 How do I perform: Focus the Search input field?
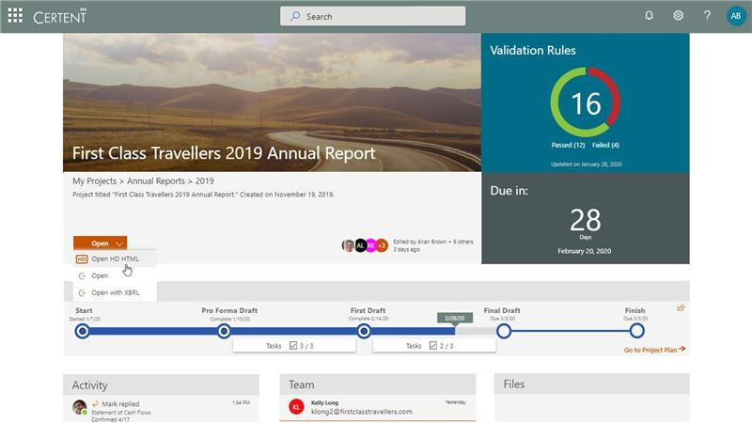372,16
